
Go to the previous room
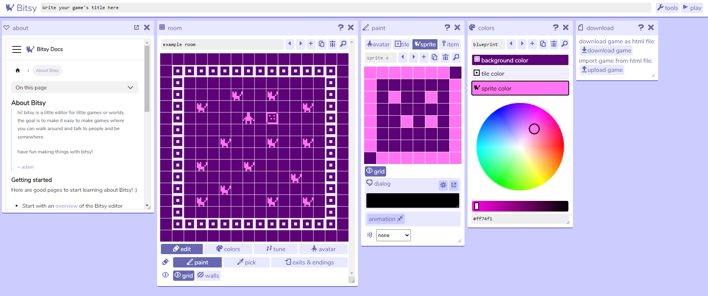290,44
